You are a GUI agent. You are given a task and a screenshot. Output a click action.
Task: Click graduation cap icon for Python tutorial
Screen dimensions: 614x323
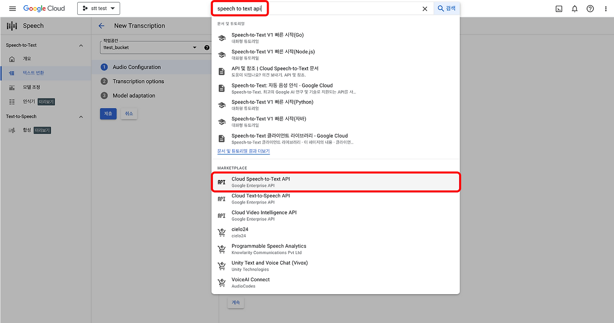[x=222, y=105]
